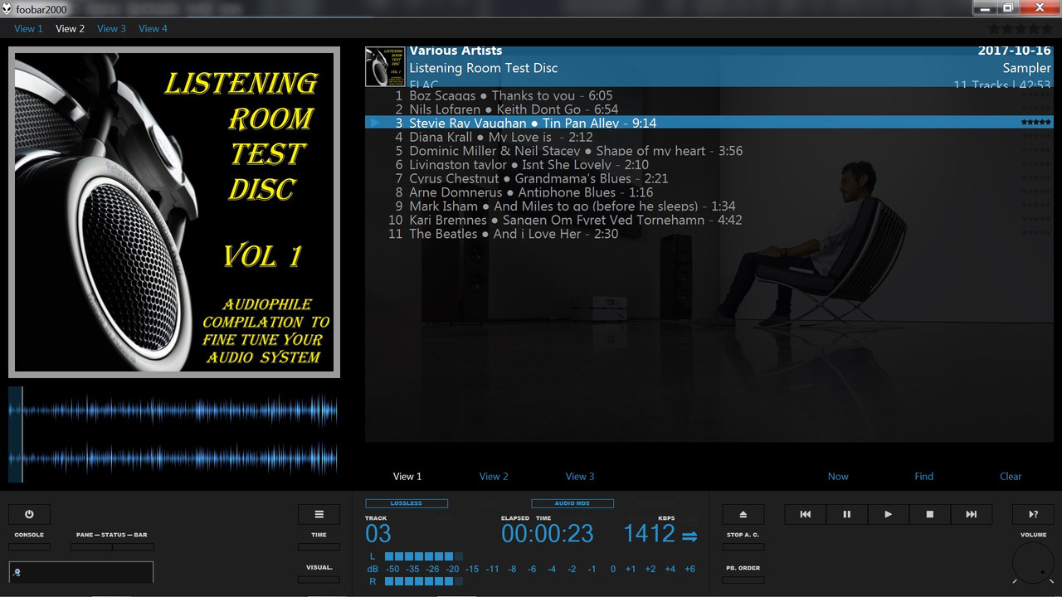
Task: Toggle the Status Bar button
Action: pyautogui.click(x=133, y=547)
